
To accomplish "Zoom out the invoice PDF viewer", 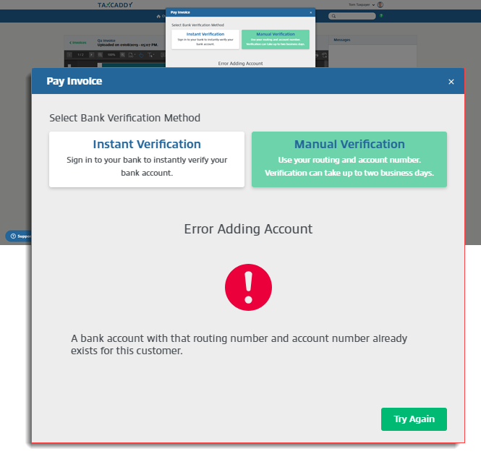I will [x=101, y=55].
